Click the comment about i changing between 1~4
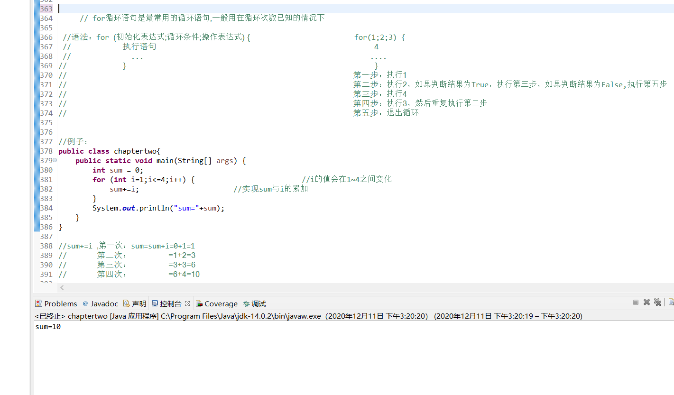The width and height of the screenshot is (674, 395). point(347,179)
